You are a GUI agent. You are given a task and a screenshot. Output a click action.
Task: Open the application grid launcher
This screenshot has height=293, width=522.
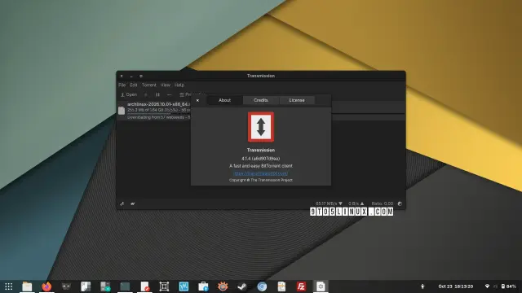tap(9, 286)
